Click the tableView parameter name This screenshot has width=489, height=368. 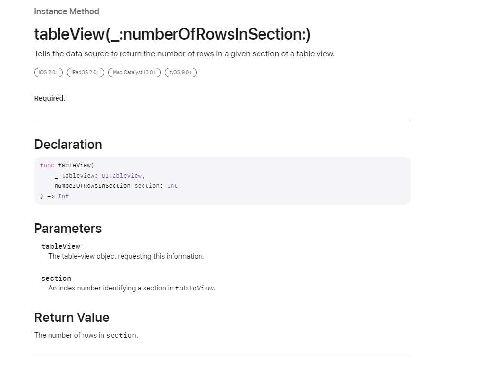pos(61,246)
